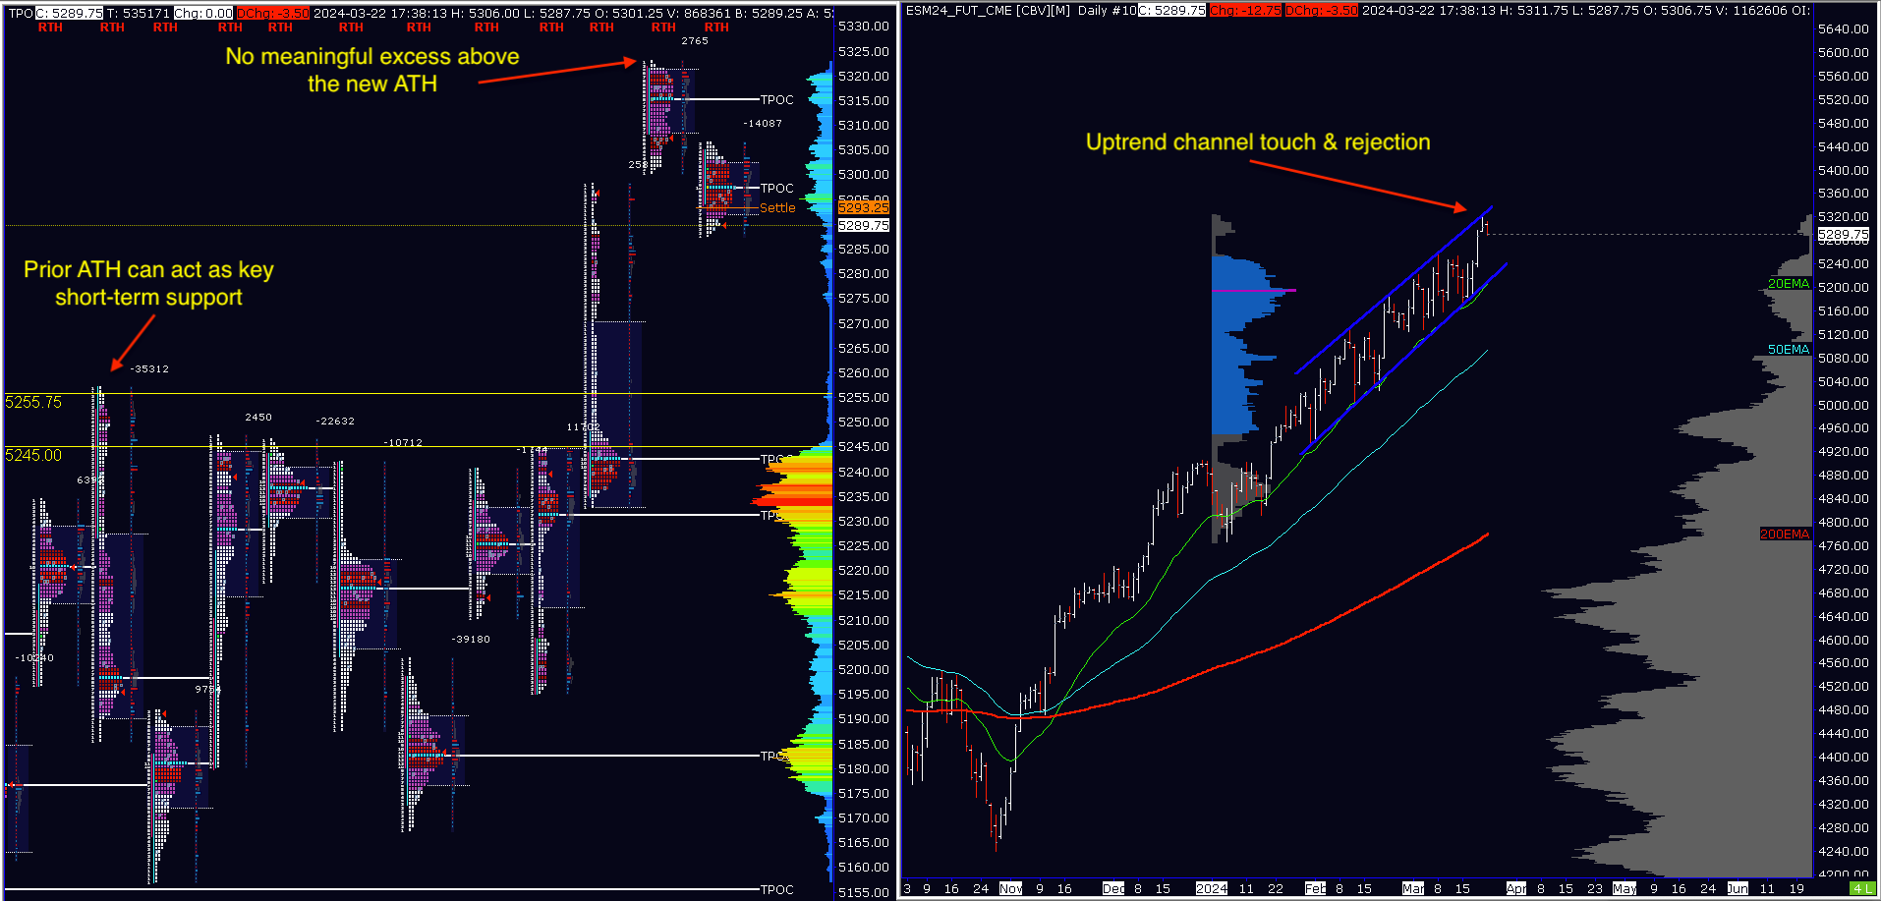Click the magenta point-of-control line in blue volume profile

(x=1254, y=291)
